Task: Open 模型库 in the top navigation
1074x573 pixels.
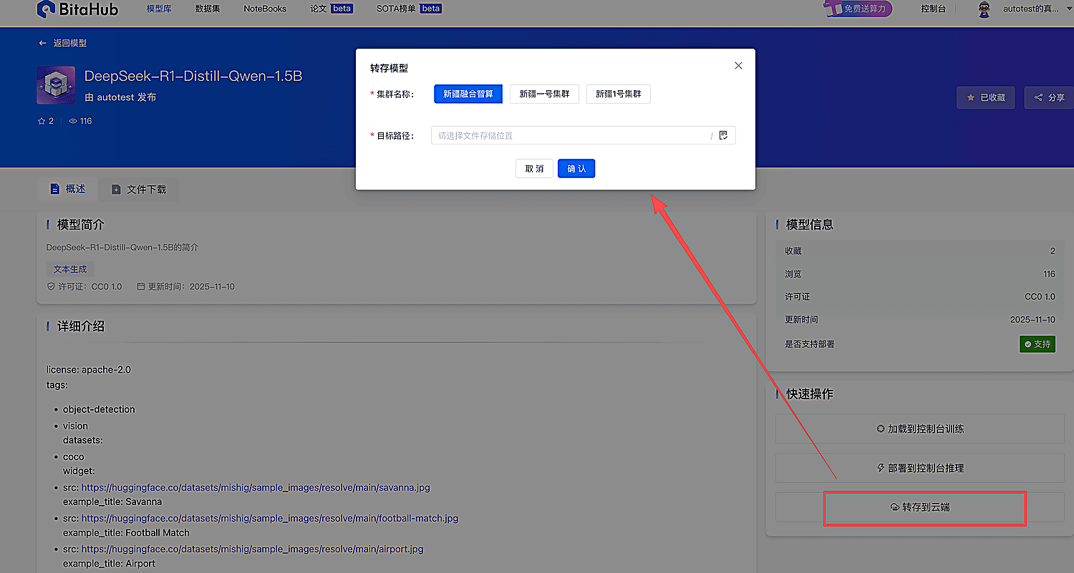Action: point(159,9)
